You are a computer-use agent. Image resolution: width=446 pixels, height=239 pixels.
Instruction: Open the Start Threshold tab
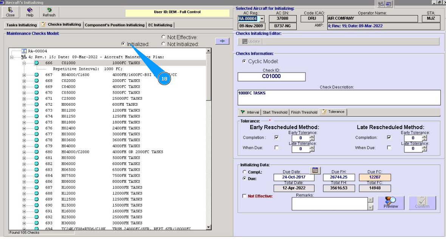pos(275,112)
